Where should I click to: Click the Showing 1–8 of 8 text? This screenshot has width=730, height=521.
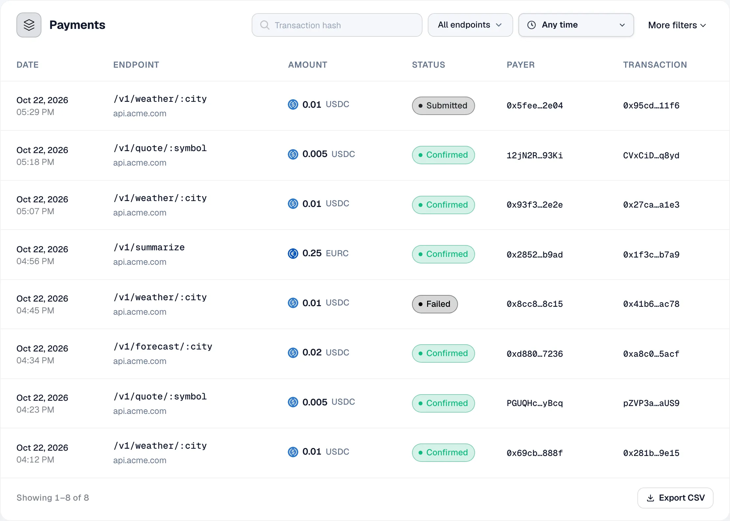(x=53, y=498)
